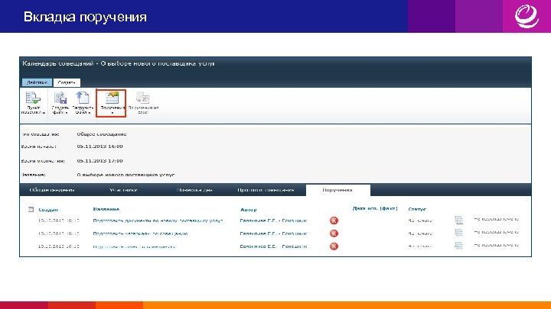Screen dimensions: 551x309
Task: Click the reassign icon in third task row
Action: pyautogui.click(x=458, y=245)
